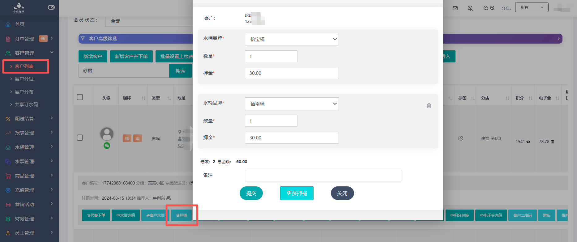Image resolution: width=577 pixels, height=242 pixels.
Task: Click the zoom out magnifier icon
Action: [x=485, y=8]
